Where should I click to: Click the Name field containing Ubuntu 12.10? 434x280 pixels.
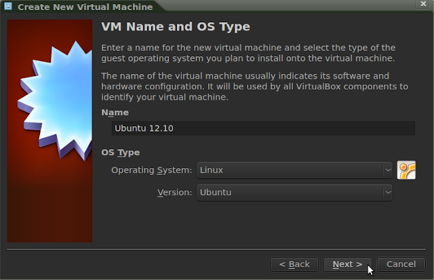click(x=263, y=129)
